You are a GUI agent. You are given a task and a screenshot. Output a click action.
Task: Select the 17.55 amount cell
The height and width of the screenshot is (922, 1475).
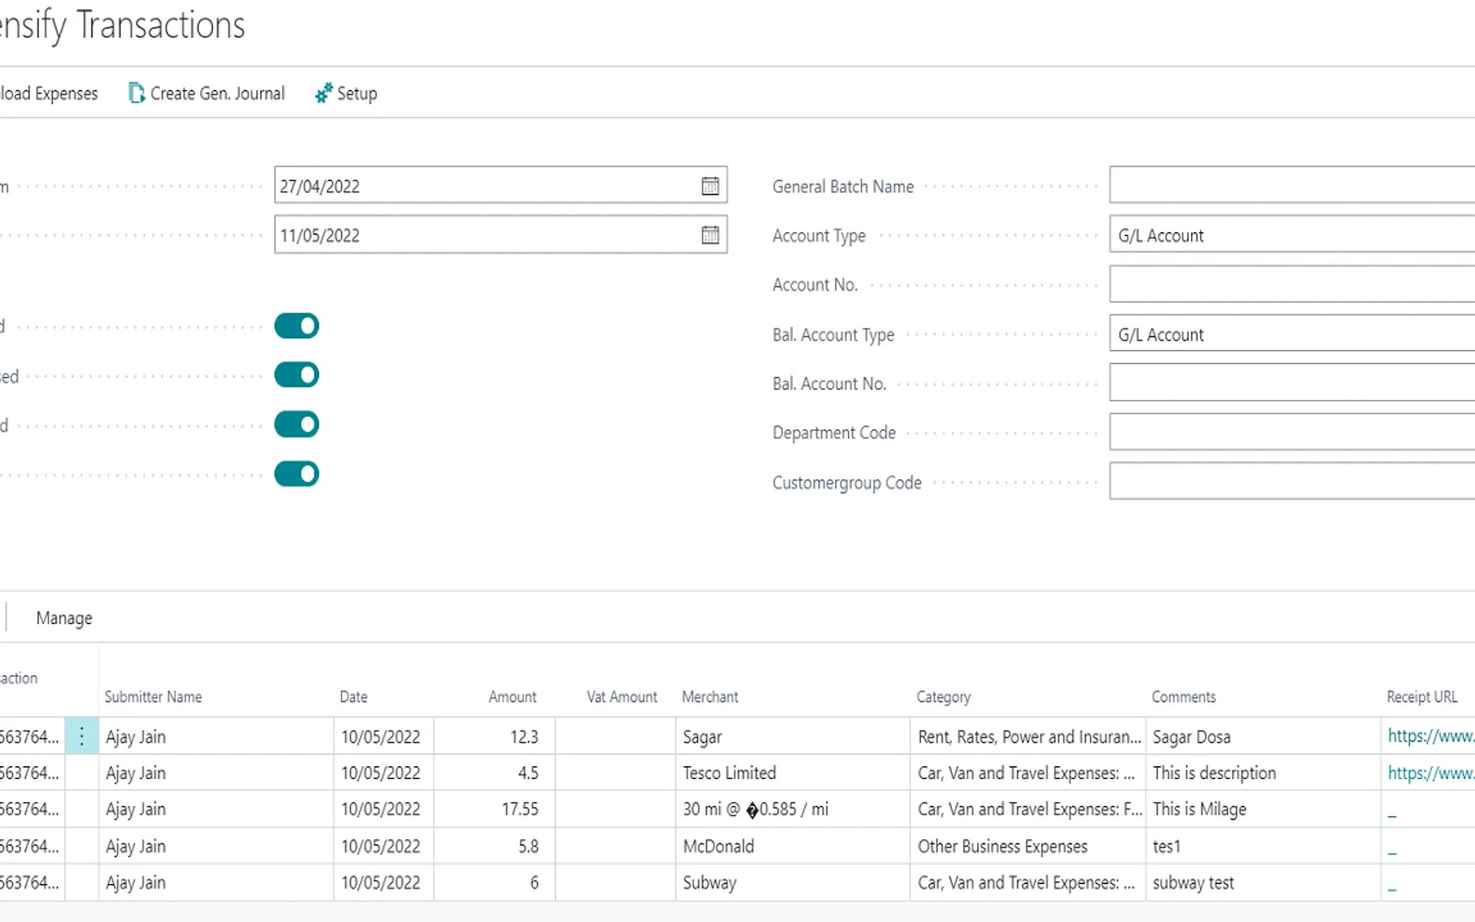[x=494, y=809]
